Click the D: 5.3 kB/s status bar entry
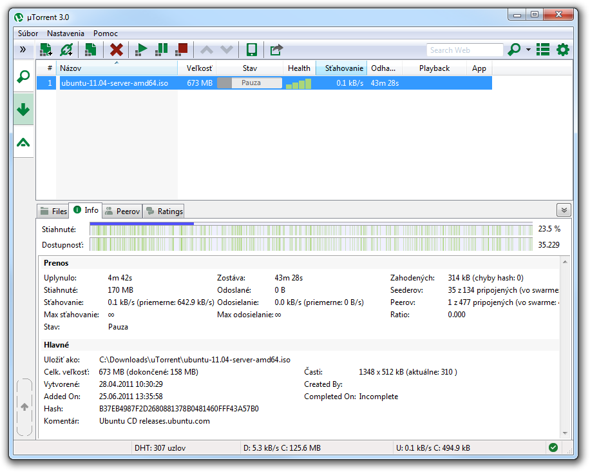590x472 pixels. 282,448
